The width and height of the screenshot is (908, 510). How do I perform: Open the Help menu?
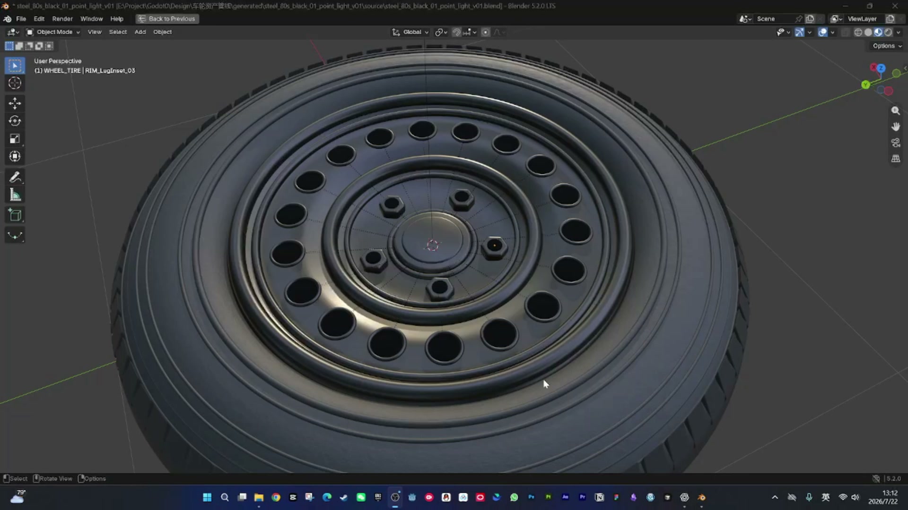[117, 19]
